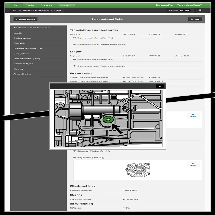Click the Air conditioning section heading
This screenshot has width=215, height=215.
click(x=81, y=204)
